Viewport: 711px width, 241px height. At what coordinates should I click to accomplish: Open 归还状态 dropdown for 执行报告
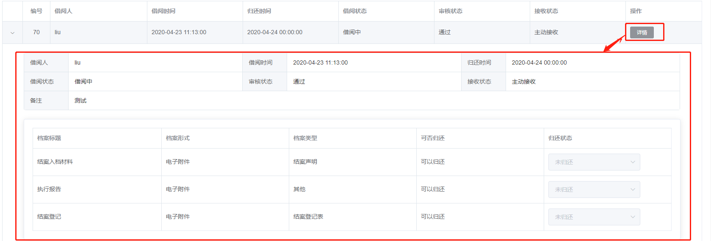594,190
